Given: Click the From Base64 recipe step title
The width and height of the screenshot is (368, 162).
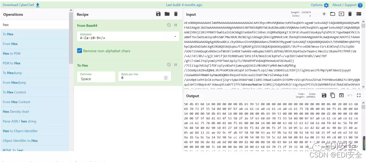Looking at the screenshot, I should tap(87, 25).
